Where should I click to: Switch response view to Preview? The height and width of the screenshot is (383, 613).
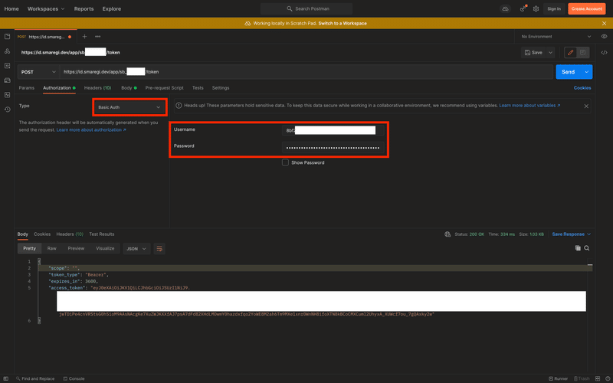click(x=76, y=248)
